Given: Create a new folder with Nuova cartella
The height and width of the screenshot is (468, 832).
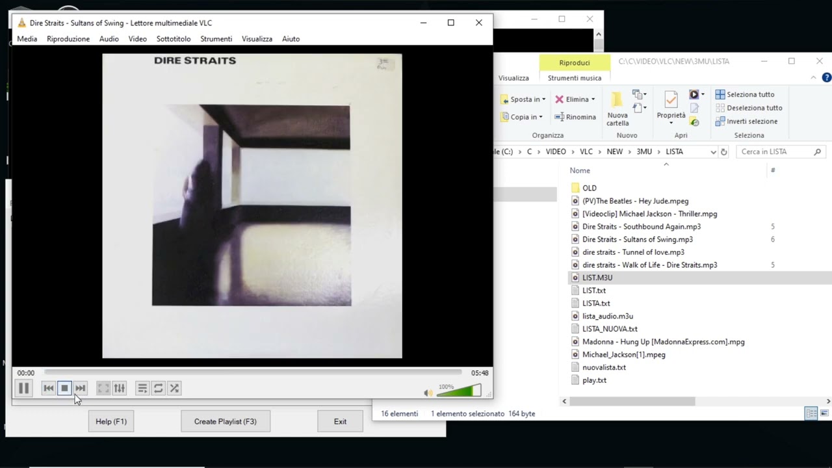Looking at the screenshot, I should pos(617,109).
